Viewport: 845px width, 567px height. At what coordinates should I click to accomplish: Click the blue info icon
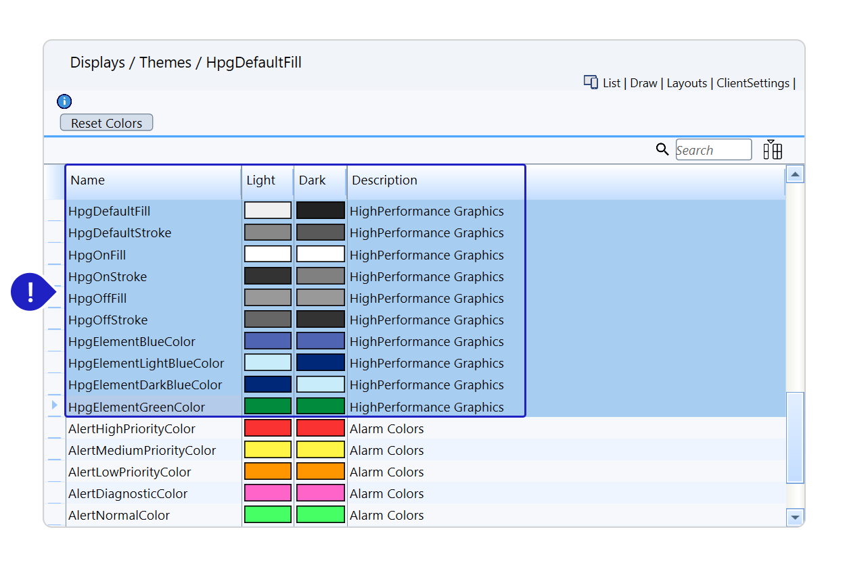tap(64, 102)
